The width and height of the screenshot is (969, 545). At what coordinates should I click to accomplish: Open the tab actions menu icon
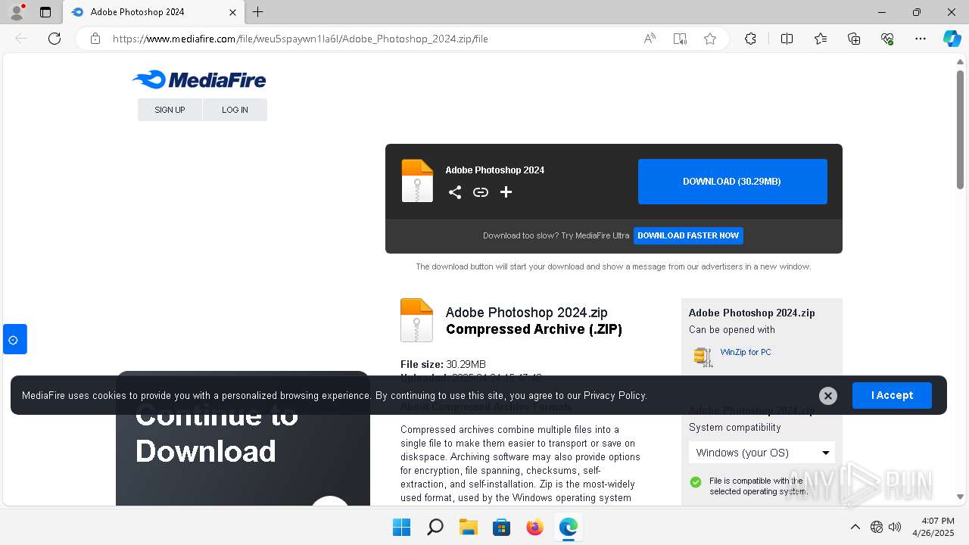click(45, 12)
